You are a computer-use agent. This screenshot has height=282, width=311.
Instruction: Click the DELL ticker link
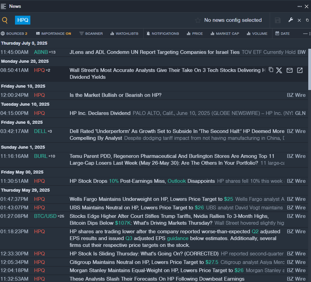40,131
